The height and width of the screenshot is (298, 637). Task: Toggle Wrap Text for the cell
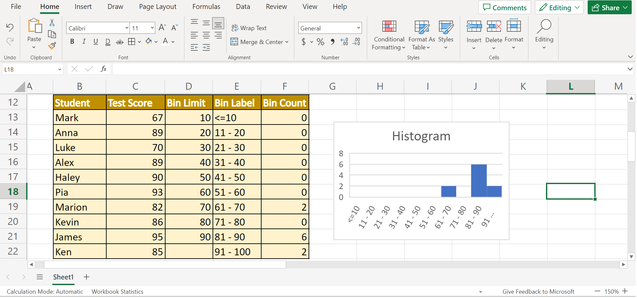coord(249,28)
